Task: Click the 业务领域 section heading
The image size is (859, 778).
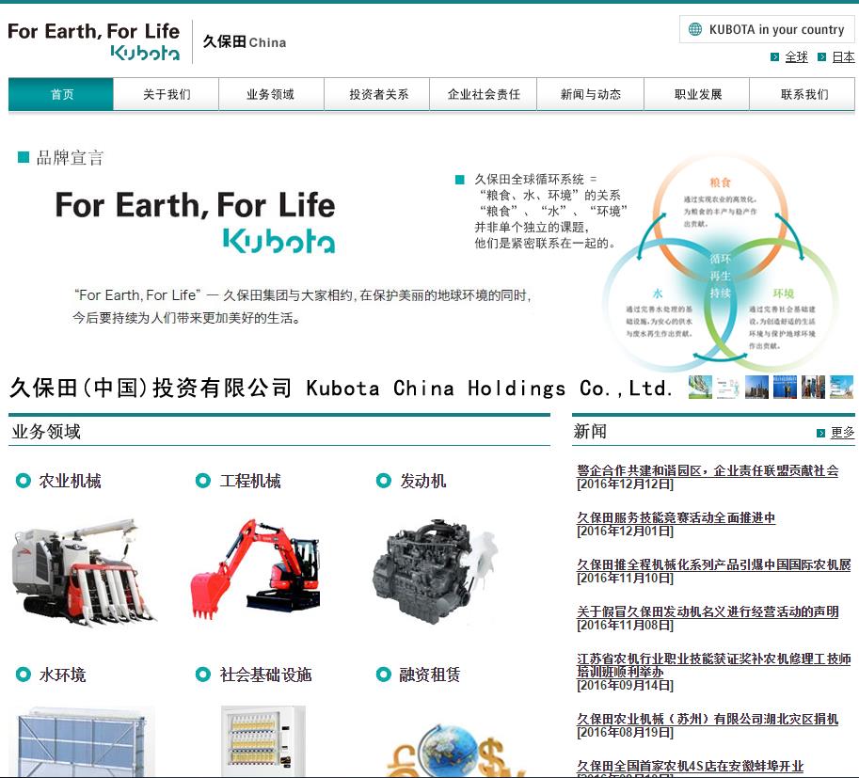Action: tap(46, 432)
